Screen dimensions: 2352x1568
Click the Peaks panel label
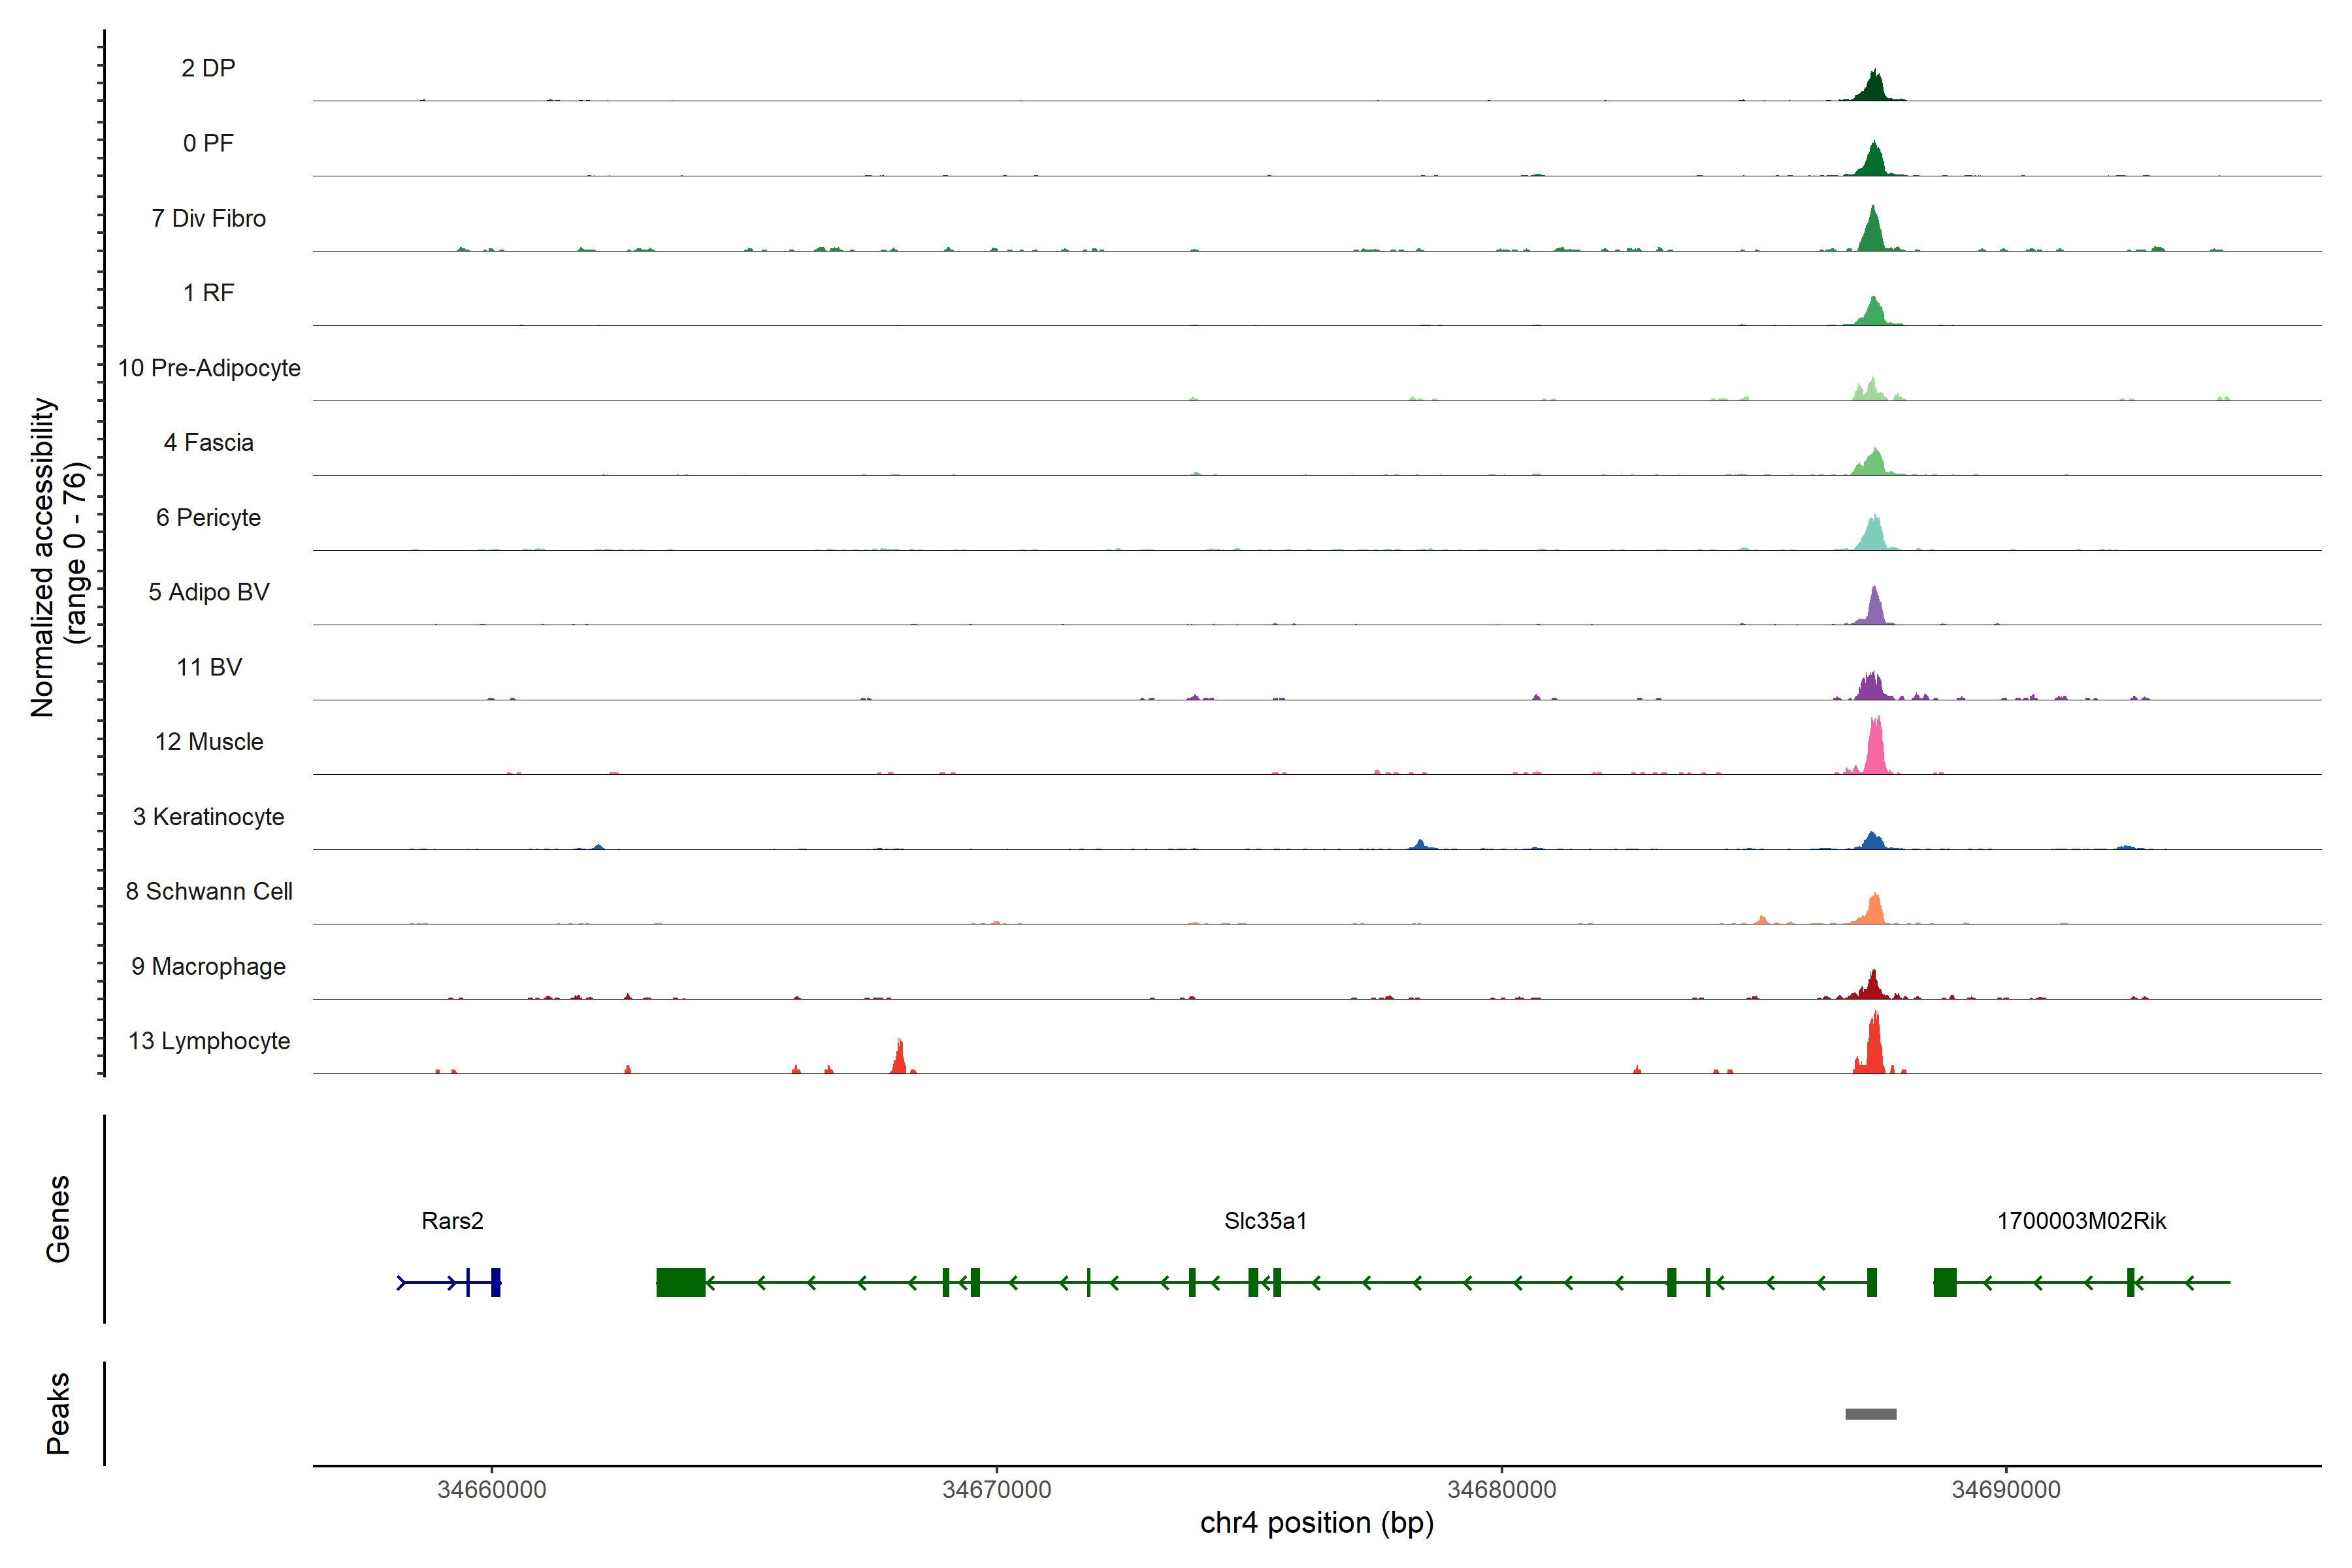(58, 1413)
